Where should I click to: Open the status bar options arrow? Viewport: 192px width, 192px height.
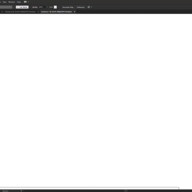coord(21,191)
